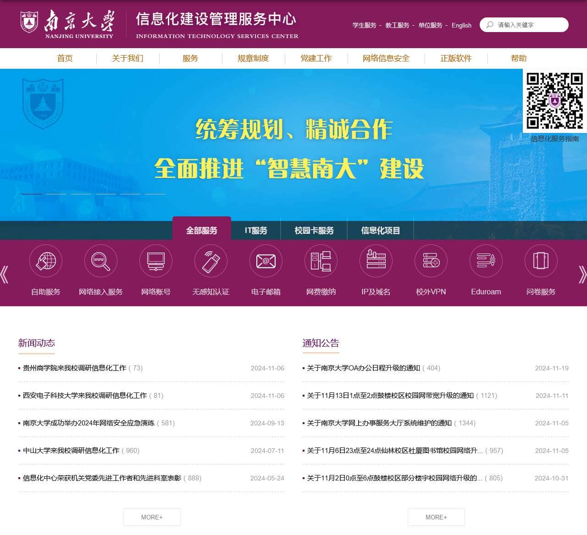Screen dimensions: 587x535
Task: Open news 信息化中心荣获机关党委先进工作者
Action: pos(102,478)
